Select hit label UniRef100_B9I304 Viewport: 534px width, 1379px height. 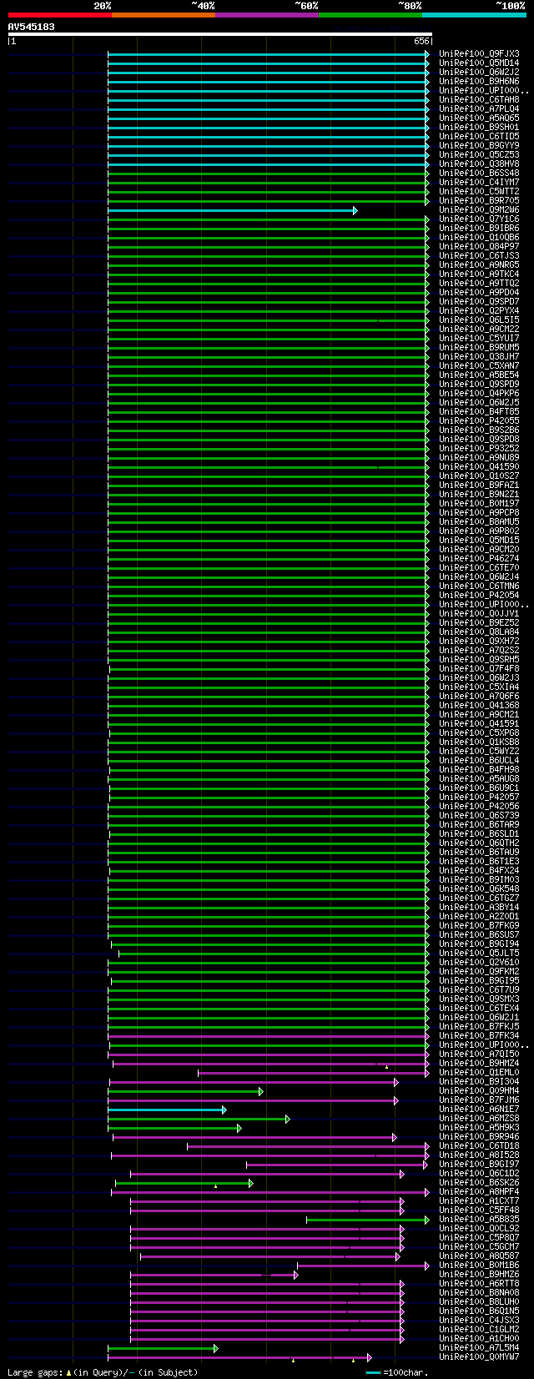(x=479, y=1081)
